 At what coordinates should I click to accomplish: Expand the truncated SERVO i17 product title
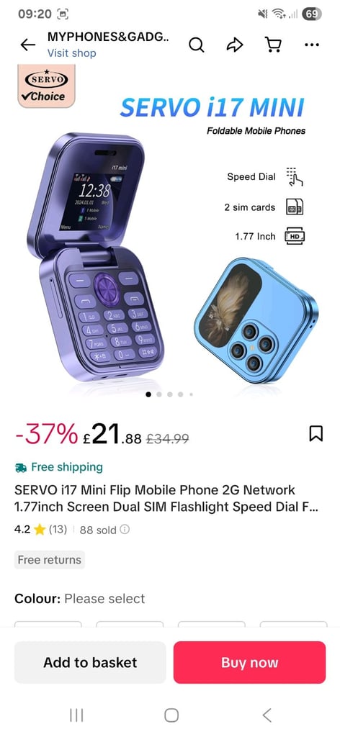167,498
